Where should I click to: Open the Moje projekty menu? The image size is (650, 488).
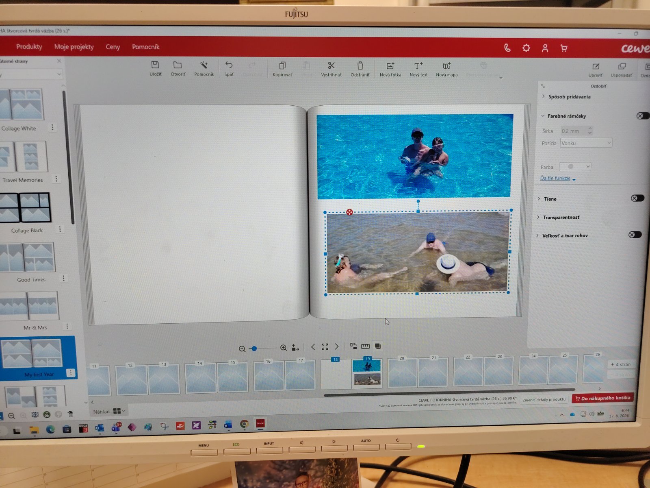[74, 47]
